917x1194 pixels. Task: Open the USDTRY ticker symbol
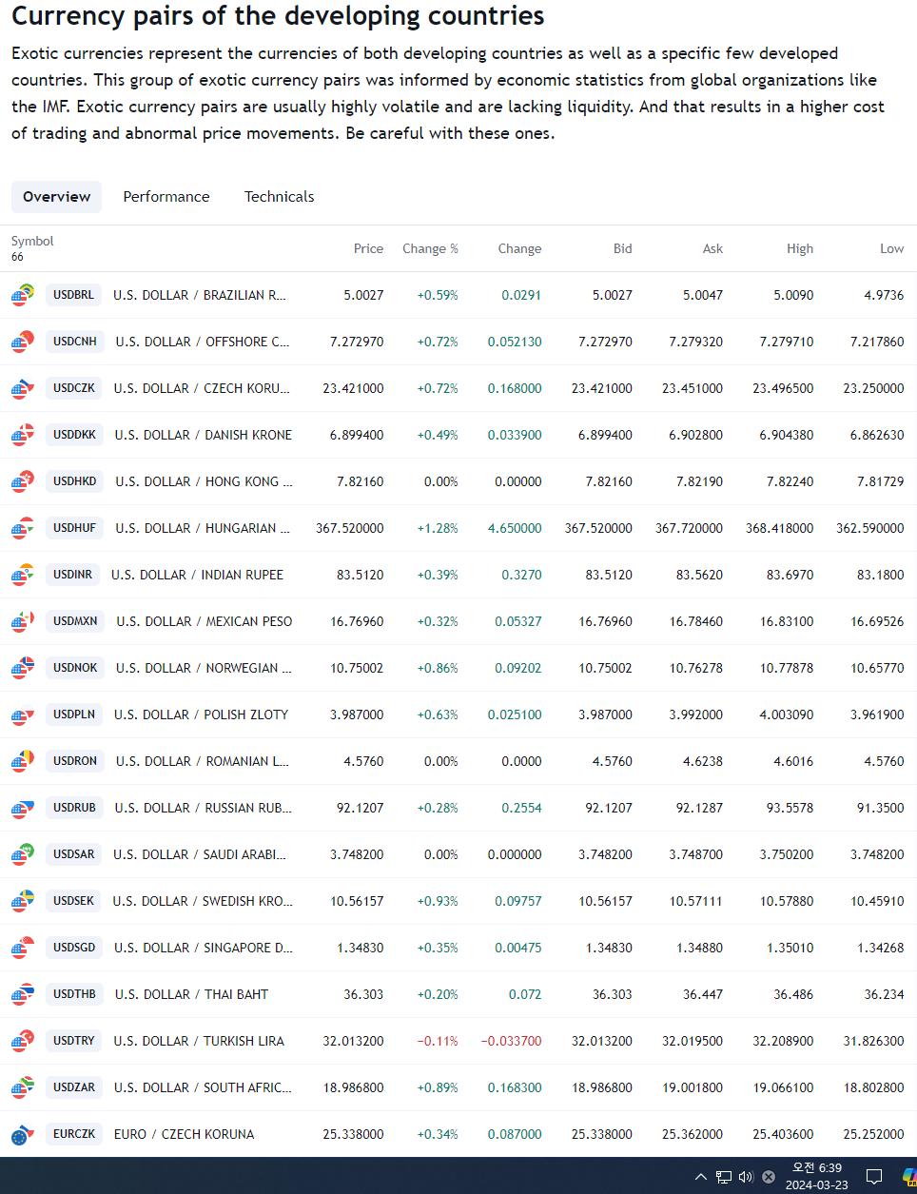click(73, 1041)
